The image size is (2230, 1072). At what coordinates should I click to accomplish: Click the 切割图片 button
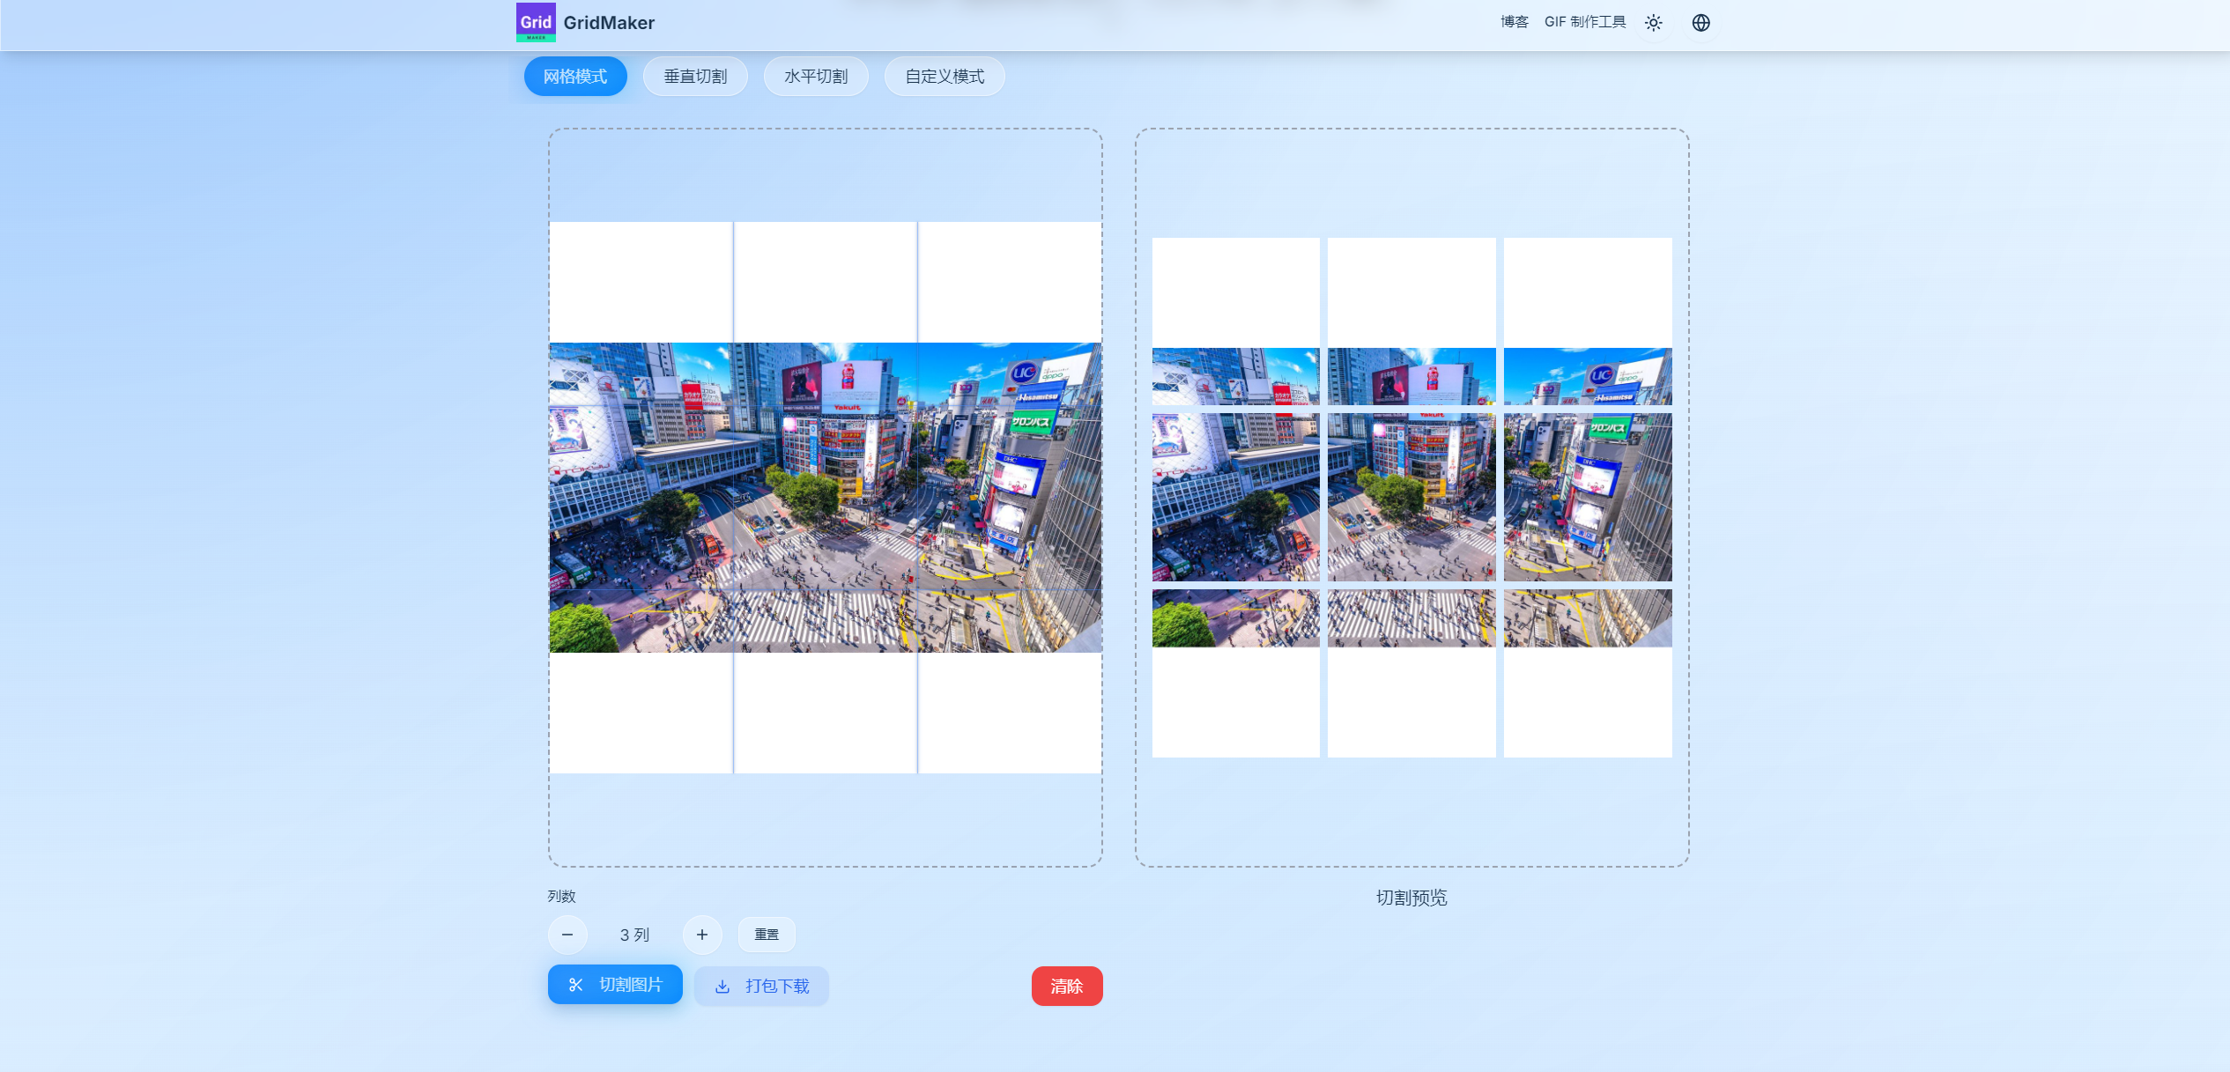tap(615, 985)
